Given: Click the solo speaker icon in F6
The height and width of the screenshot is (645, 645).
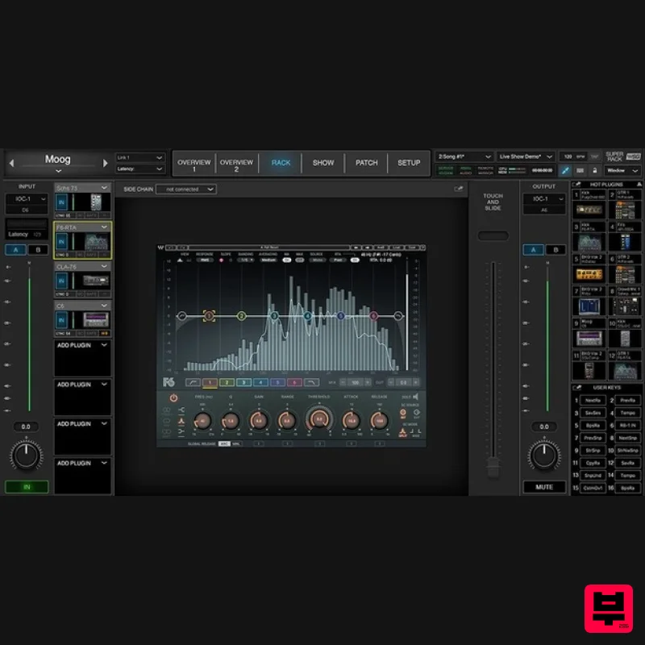Looking at the screenshot, I should (x=414, y=397).
